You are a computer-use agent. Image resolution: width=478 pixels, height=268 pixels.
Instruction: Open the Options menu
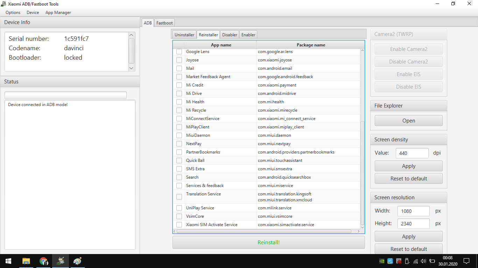(x=13, y=13)
